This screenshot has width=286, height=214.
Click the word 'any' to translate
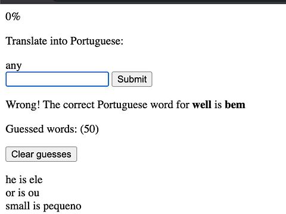click(x=14, y=66)
